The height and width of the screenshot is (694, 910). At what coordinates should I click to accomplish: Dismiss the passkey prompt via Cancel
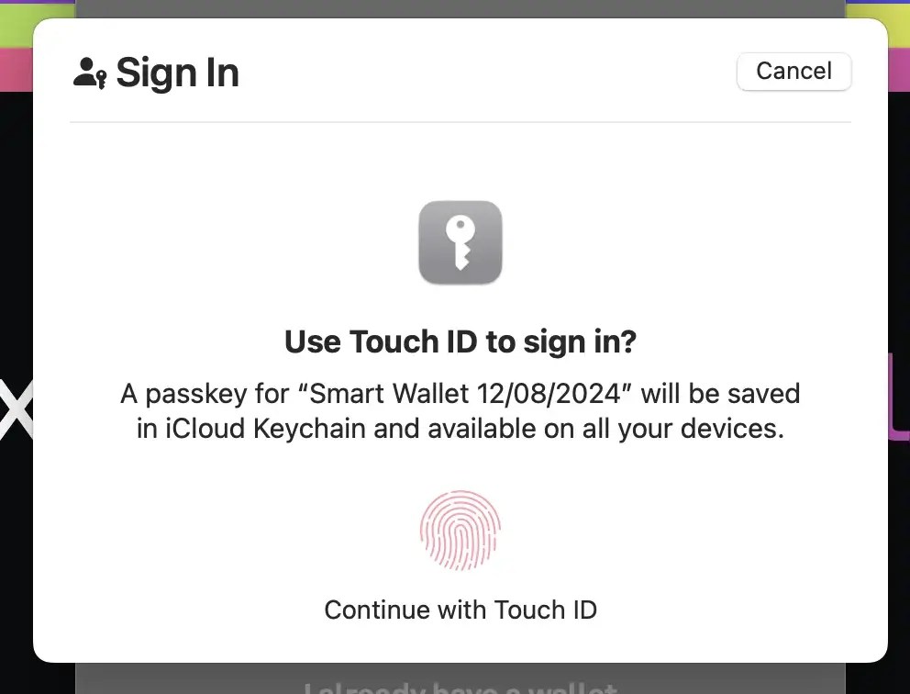coord(793,71)
